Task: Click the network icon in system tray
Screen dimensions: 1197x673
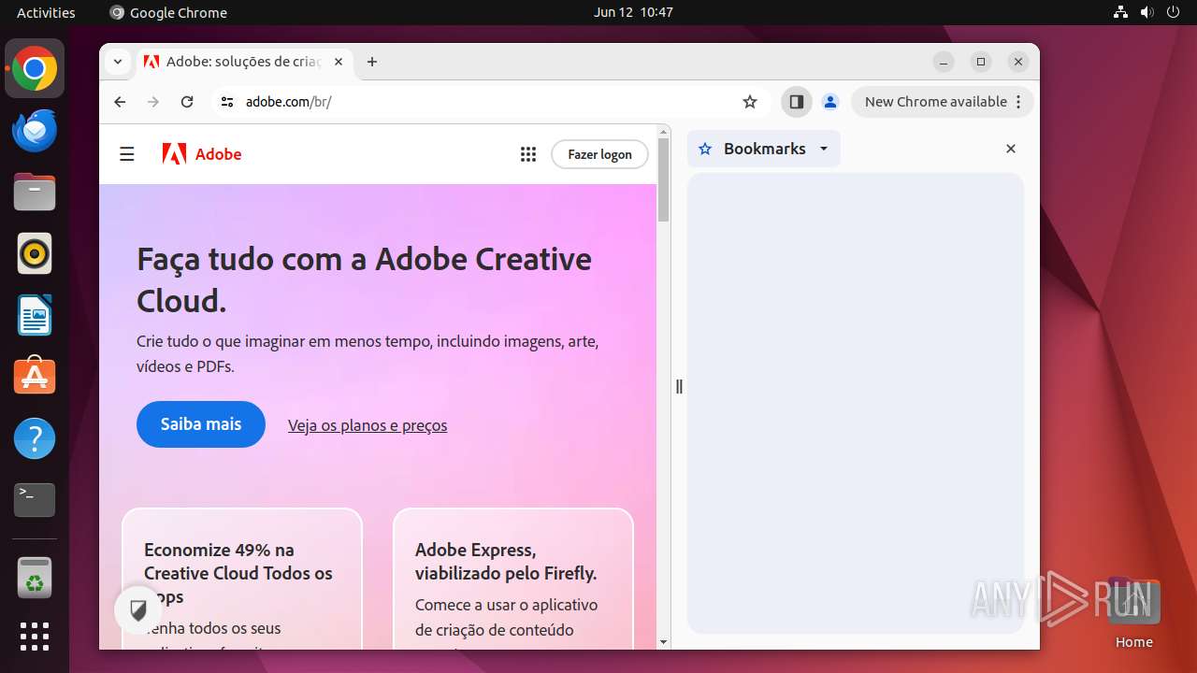Action: pyautogui.click(x=1120, y=12)
